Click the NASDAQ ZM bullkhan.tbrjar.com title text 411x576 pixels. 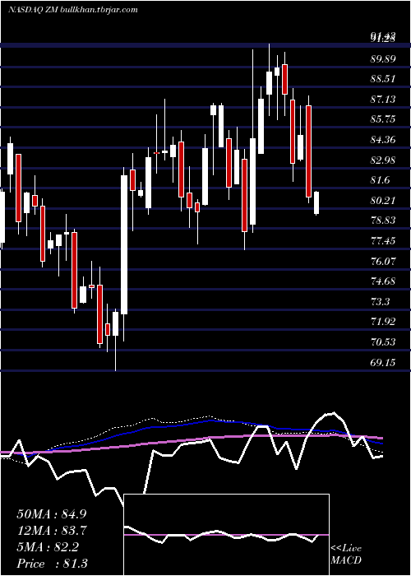(73, 10)
